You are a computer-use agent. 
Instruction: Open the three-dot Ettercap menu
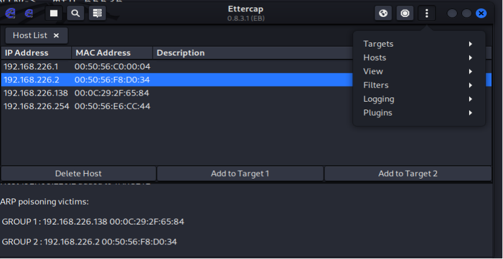click(427, 13)
